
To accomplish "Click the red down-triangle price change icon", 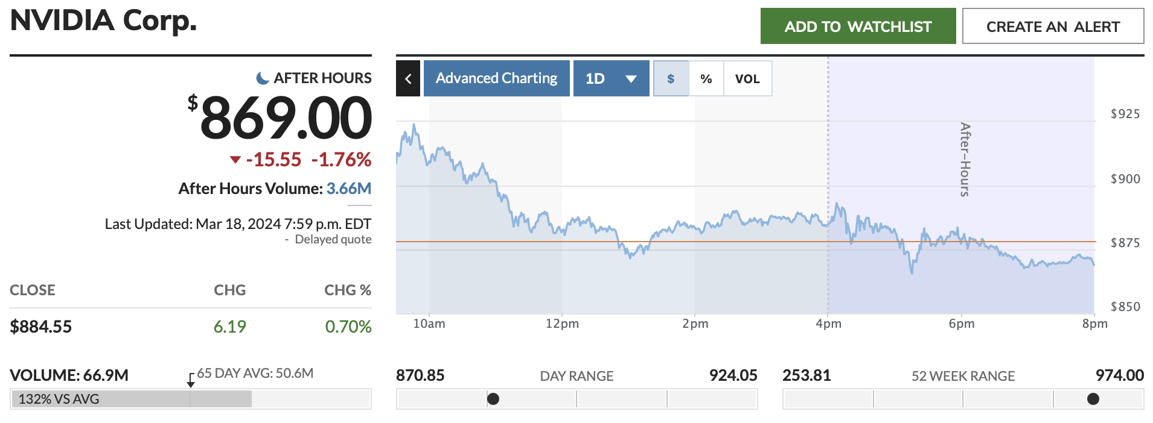I will [x=235, y=160].
